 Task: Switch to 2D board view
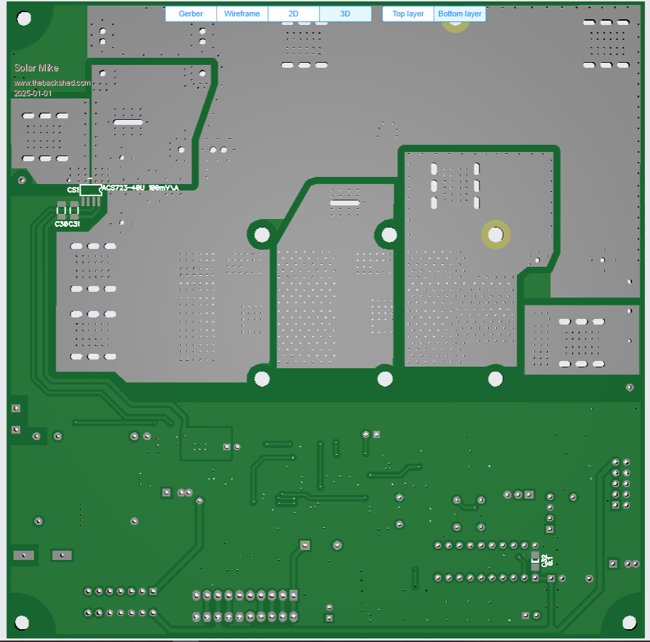[294, 14]
